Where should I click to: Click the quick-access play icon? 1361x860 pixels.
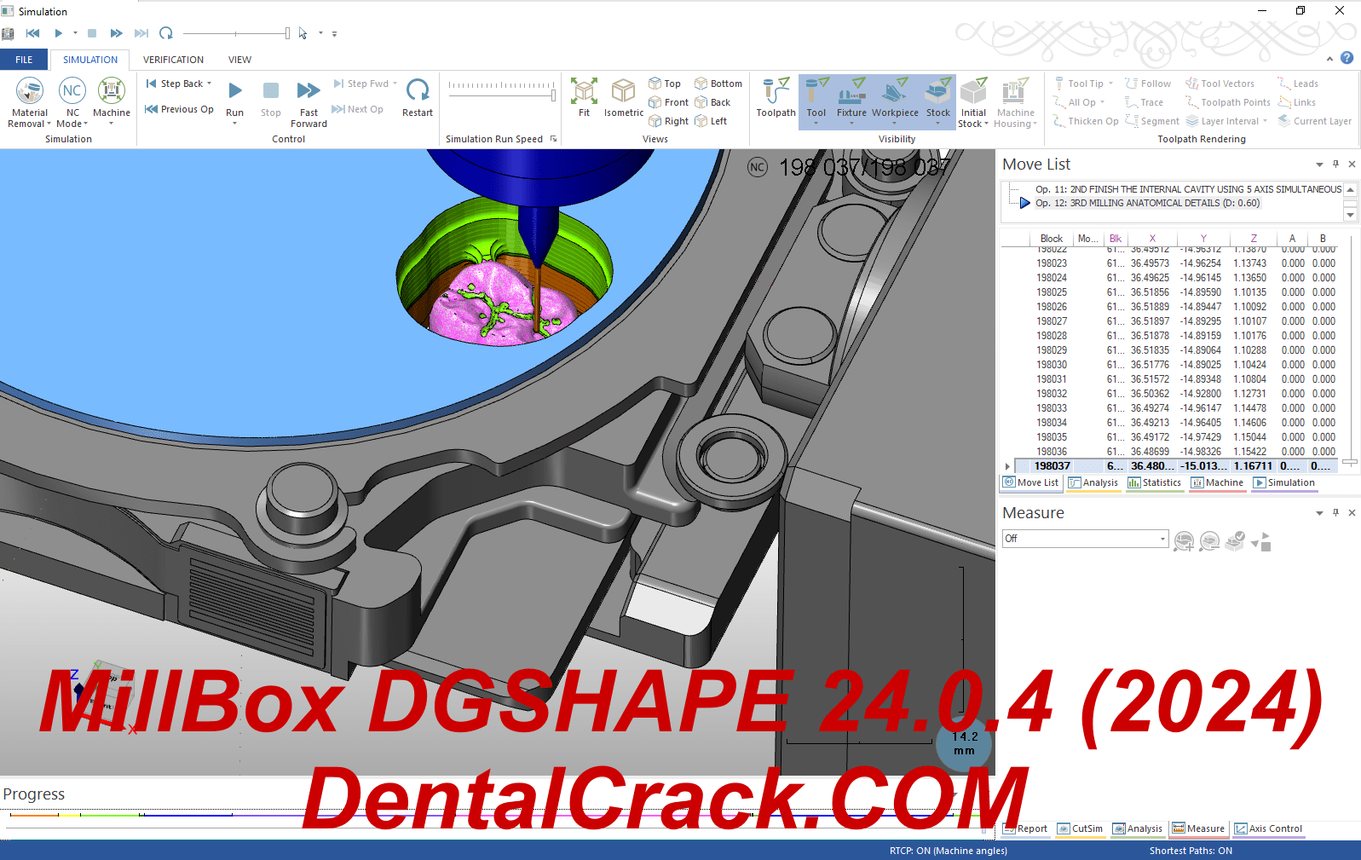point(58,33)
